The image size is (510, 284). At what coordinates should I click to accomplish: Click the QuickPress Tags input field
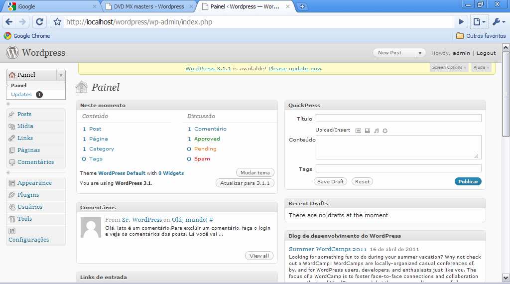[x=398, y=168]
